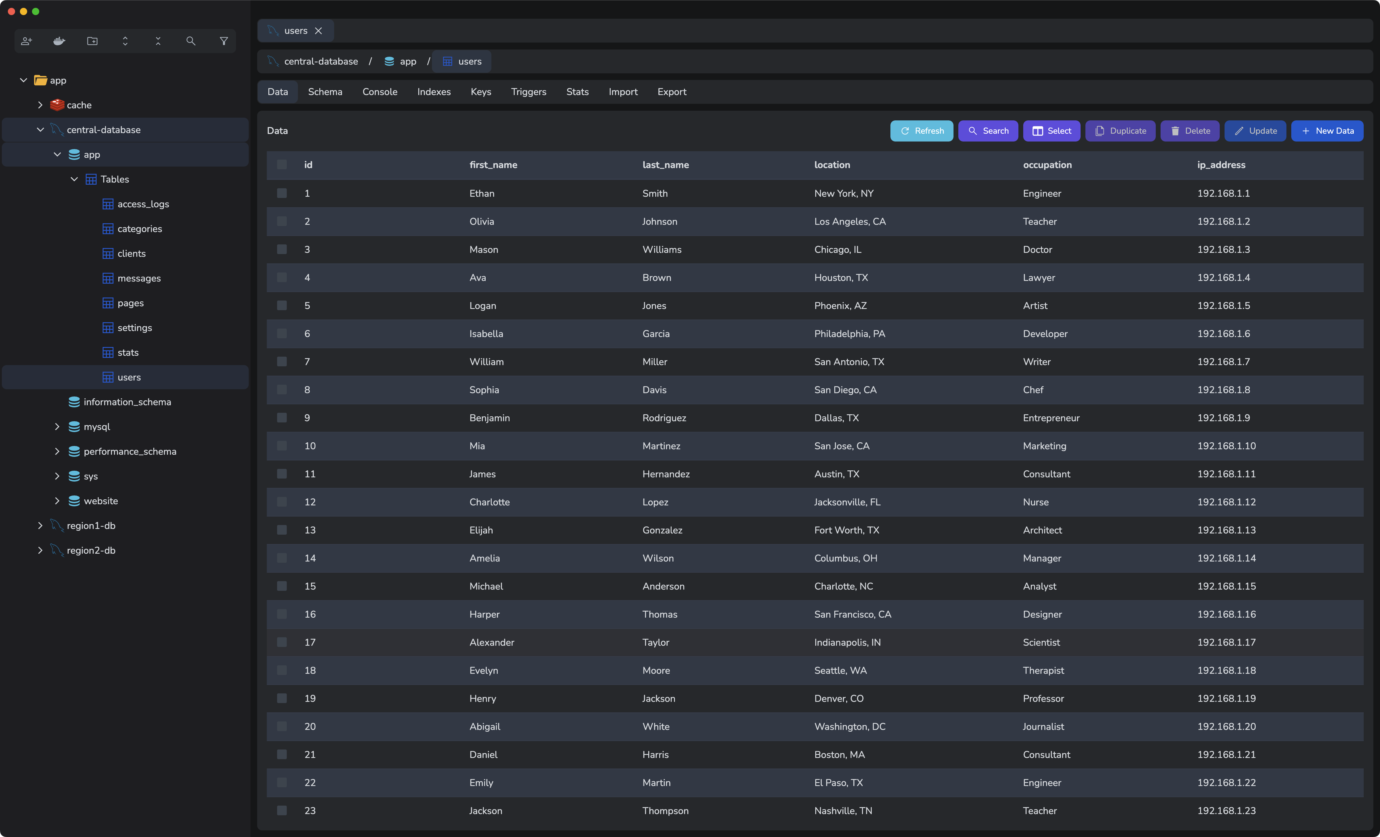This screenshot has width=1380, height=837.
Task: Open the Triggers tab
Action: click(528, 92)
